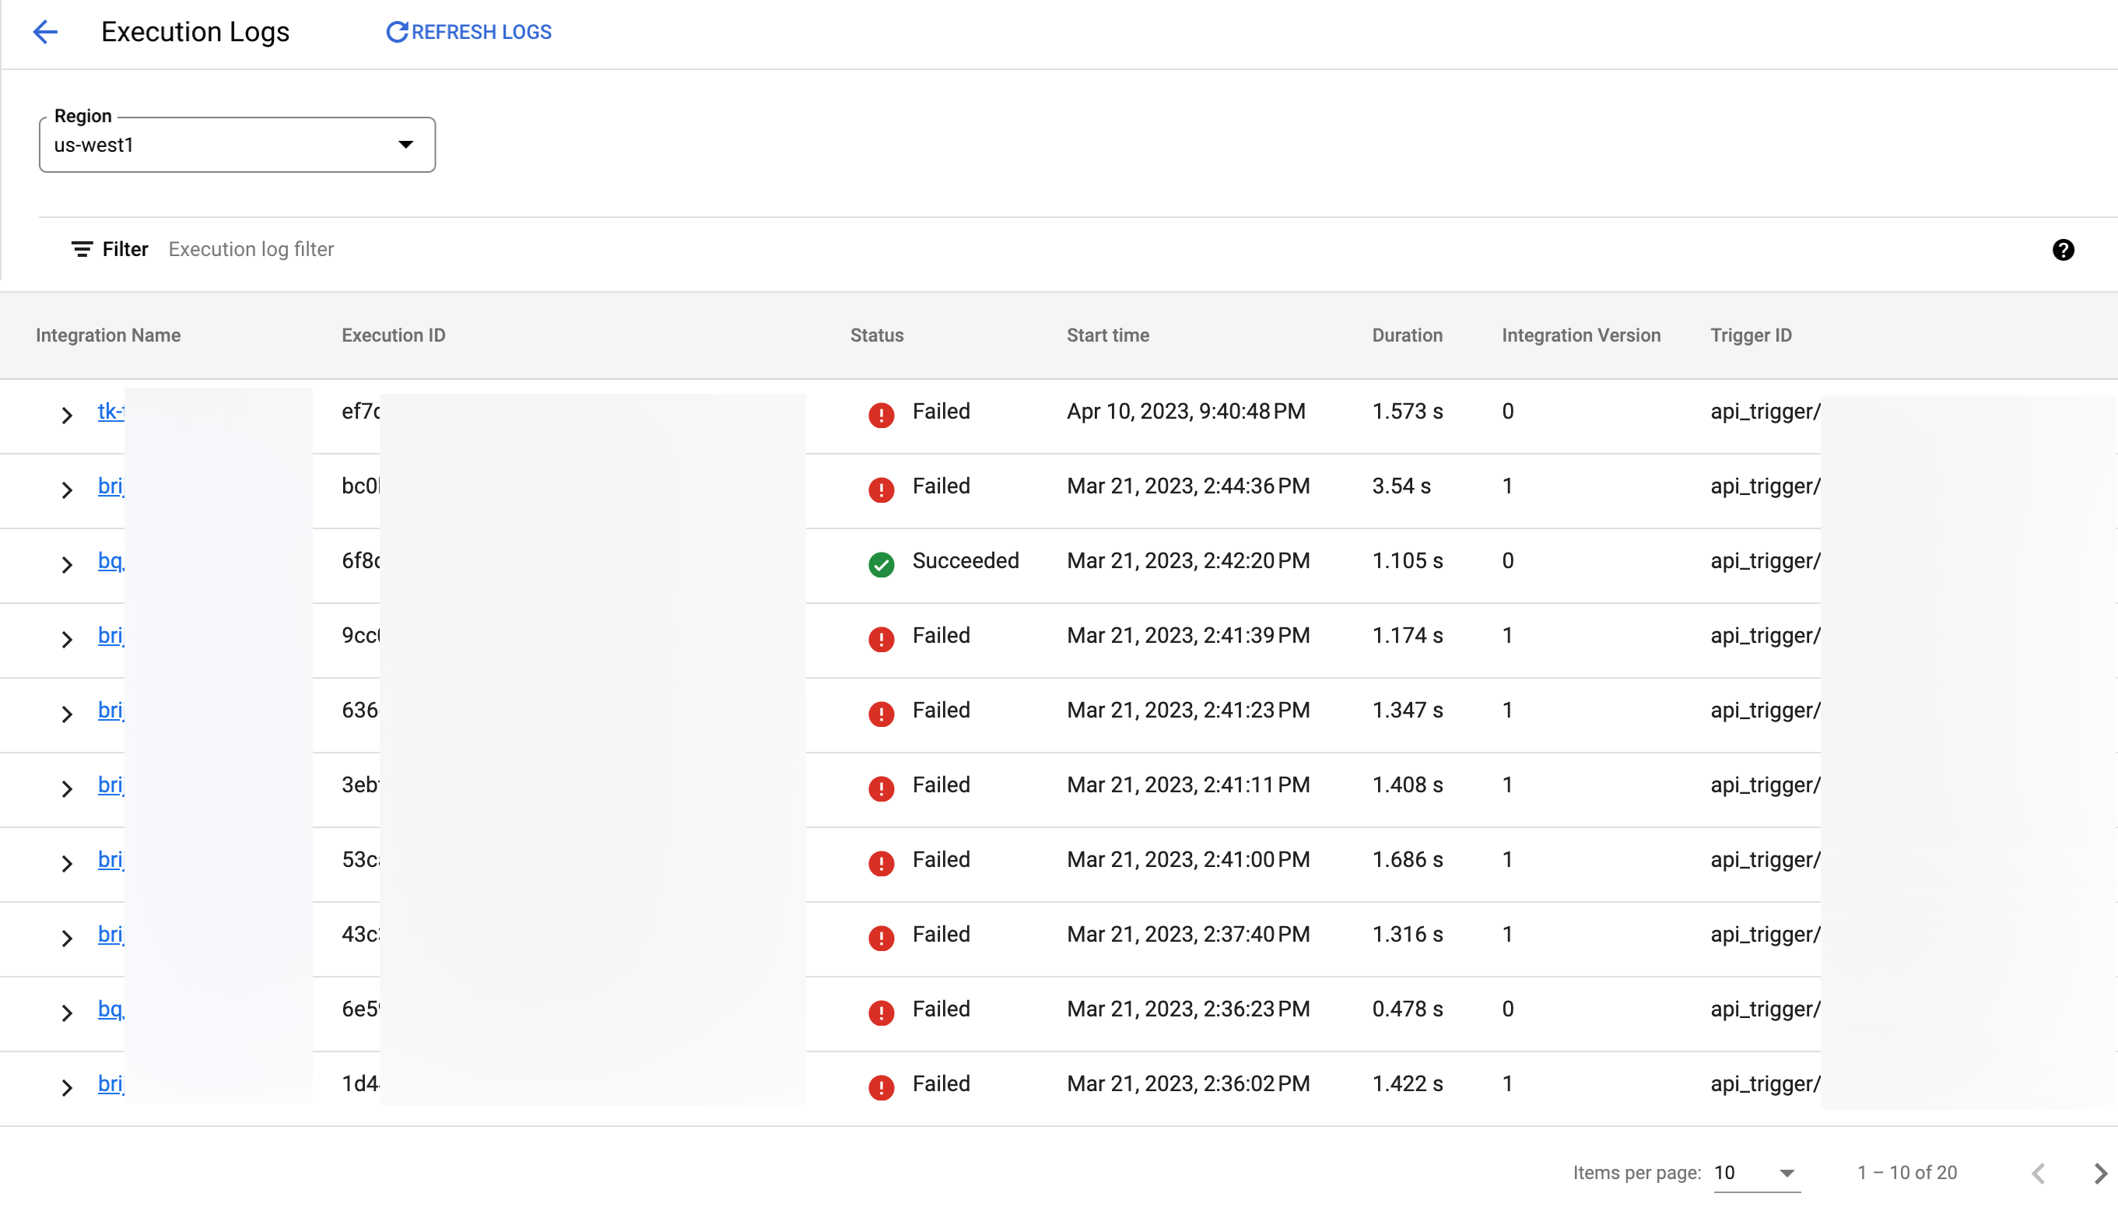Image resolution: width=2118 pixels, height=1211 pixels.
Task: Click the help question mark icon
Action: click(2063, 249)
